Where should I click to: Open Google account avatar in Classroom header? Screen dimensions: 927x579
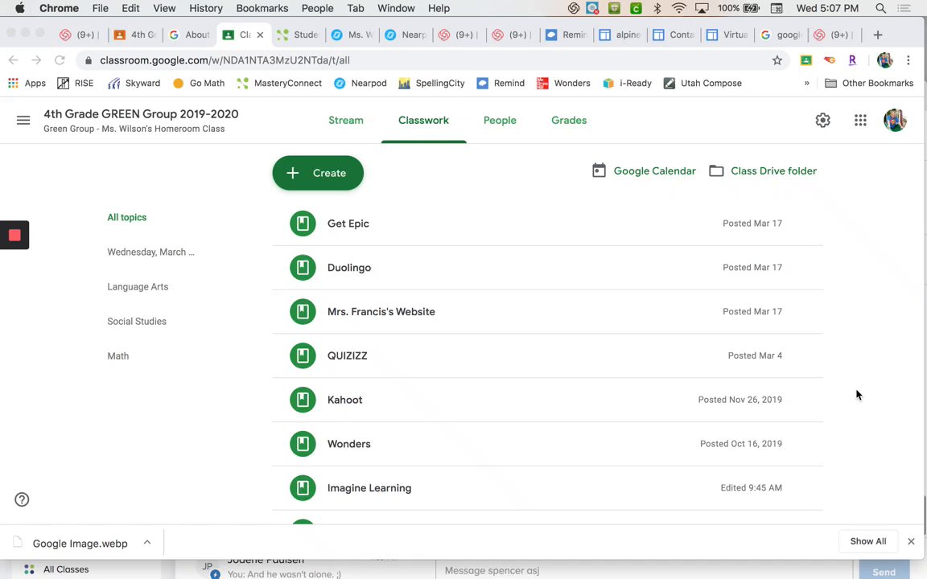click(895, 120)
